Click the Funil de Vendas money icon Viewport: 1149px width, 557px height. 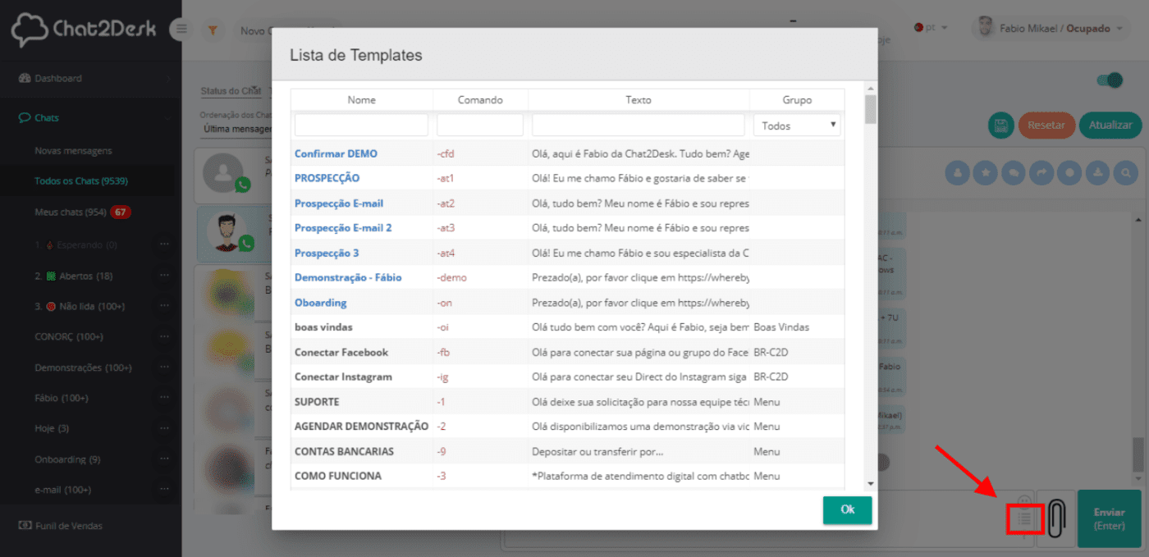pyautogui.click(x=25, y=526)
